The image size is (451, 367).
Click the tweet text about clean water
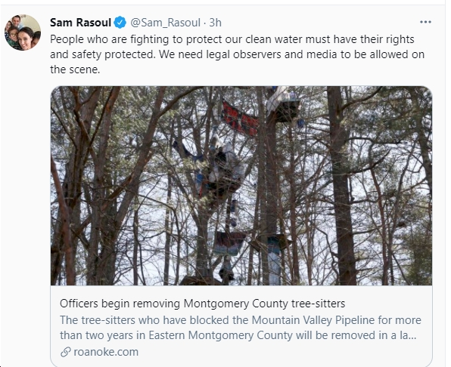click(x=238, y=54)
